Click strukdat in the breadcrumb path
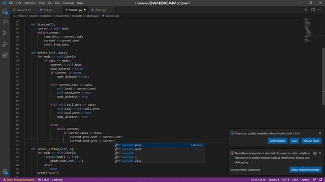This screenshot has width=325, height=182. point(77,16)
